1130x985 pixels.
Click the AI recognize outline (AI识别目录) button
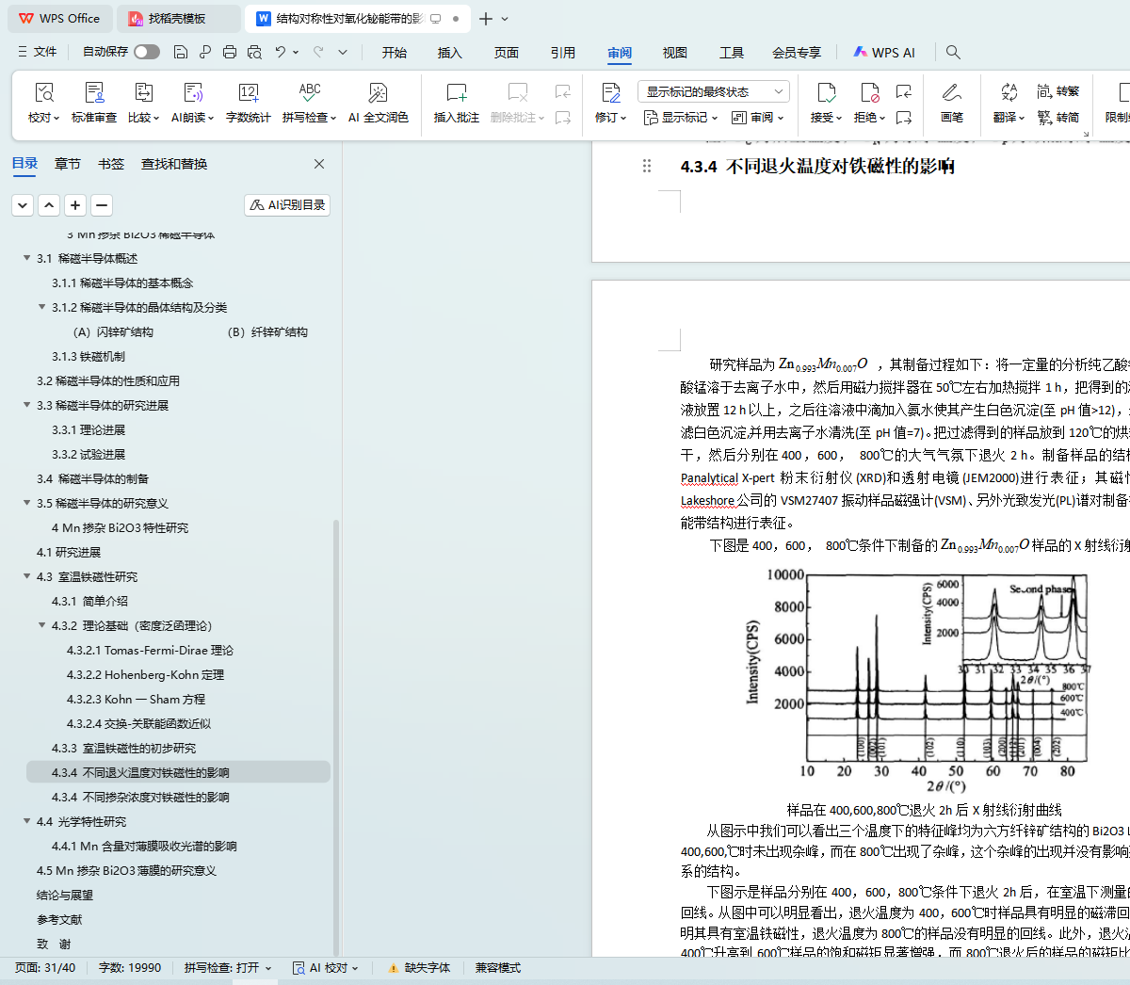click(287, 204)
